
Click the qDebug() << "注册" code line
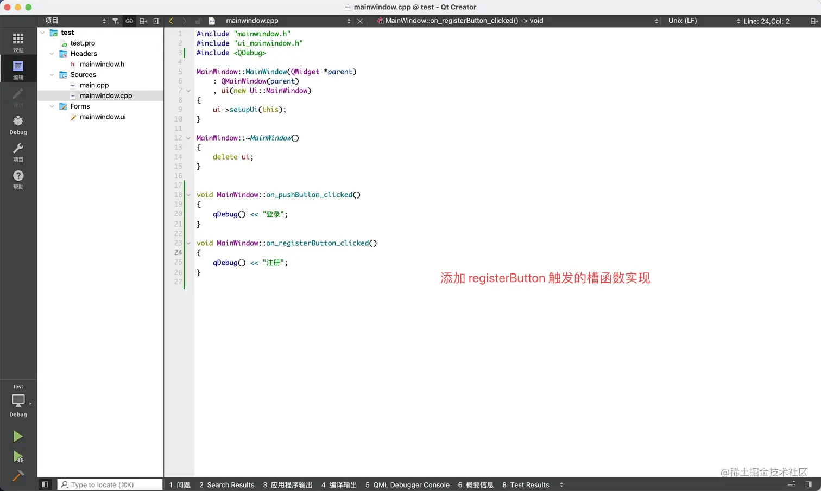pos(250,263)
